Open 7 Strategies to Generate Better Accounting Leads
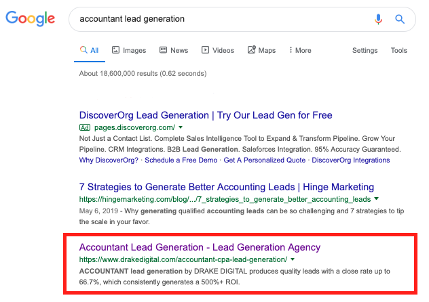 click(227, 187)
